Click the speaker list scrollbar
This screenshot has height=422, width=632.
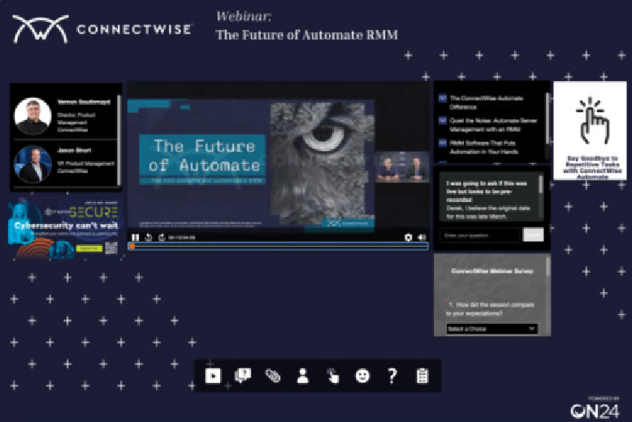pos(119,140)
